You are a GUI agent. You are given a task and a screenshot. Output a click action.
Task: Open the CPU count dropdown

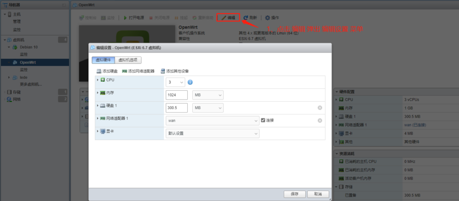pos(175,82)
